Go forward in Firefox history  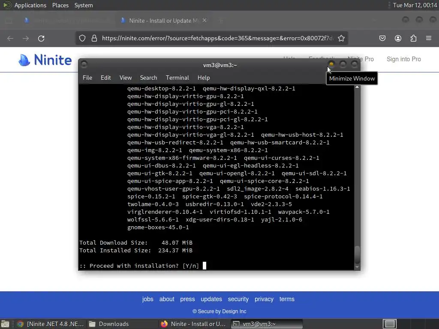coord(26,38)
